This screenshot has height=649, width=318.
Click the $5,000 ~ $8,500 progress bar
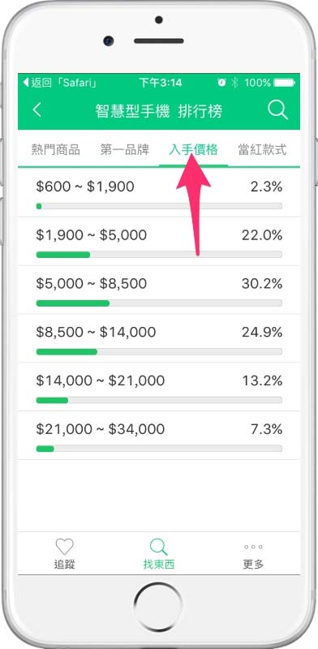tap(159, 303)
